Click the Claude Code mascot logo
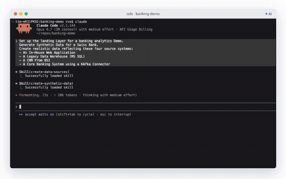This screenshot has height=179, width=286. [24, 28]
